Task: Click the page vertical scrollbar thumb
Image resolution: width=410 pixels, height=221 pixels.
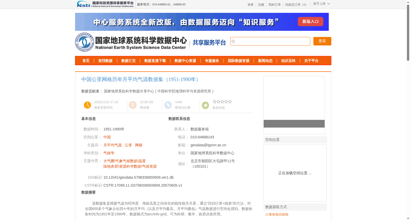Action: coord(408,33)
